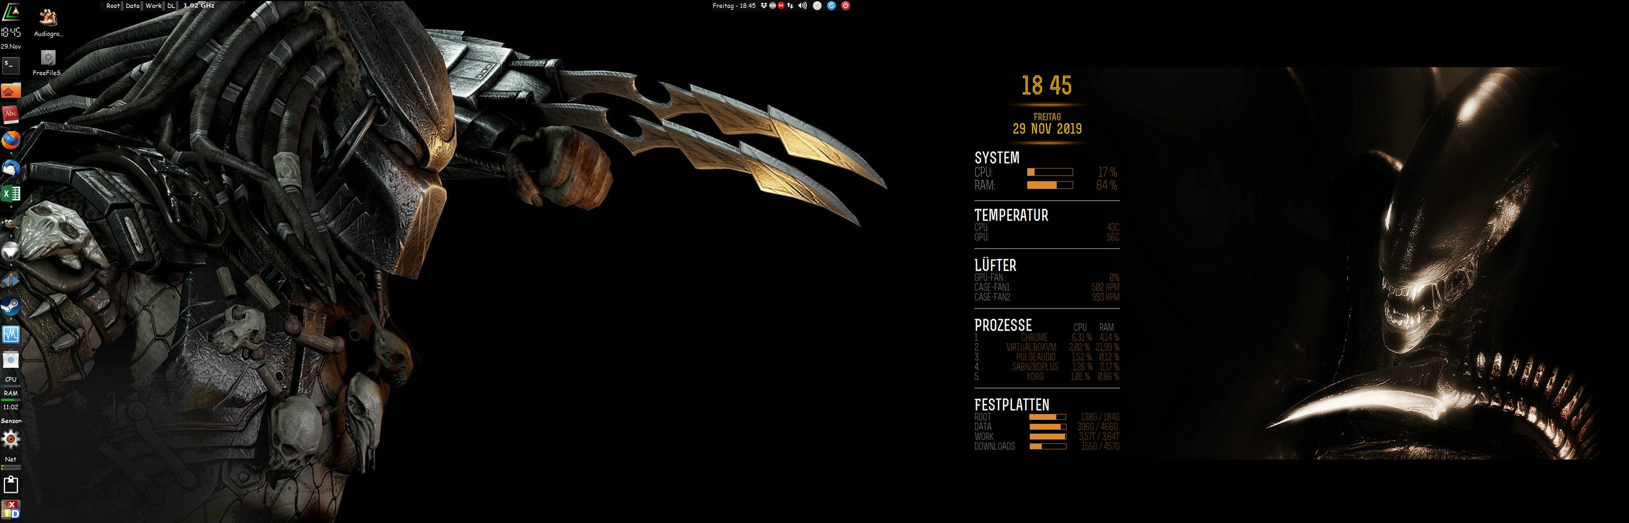Open the Audiogra... desktop shortcut

click(x=49, y=23)
